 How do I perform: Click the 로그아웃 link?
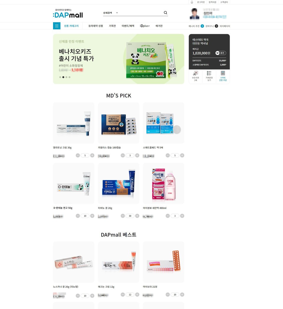point(201,2)
